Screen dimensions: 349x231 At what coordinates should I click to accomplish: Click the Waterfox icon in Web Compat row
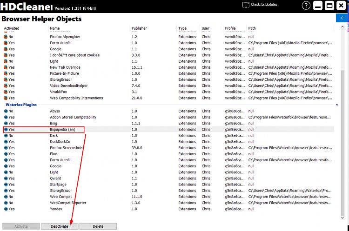[6, 197]
